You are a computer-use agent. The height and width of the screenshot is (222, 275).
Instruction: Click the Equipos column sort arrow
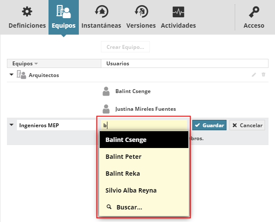pyautogui.click(x=36, y=64)
